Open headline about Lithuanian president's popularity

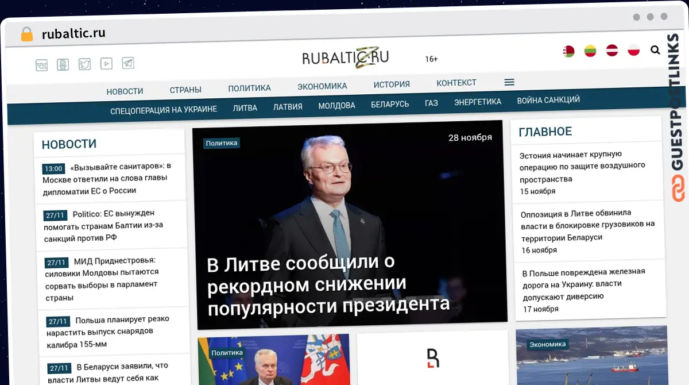[x=327, y=284]
